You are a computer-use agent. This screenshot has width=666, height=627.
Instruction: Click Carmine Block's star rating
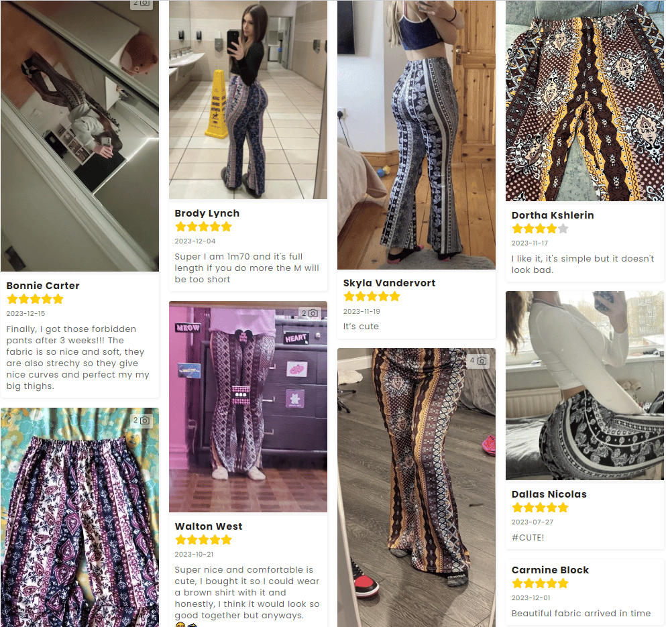pyautogui.click(x=540, y=583)
